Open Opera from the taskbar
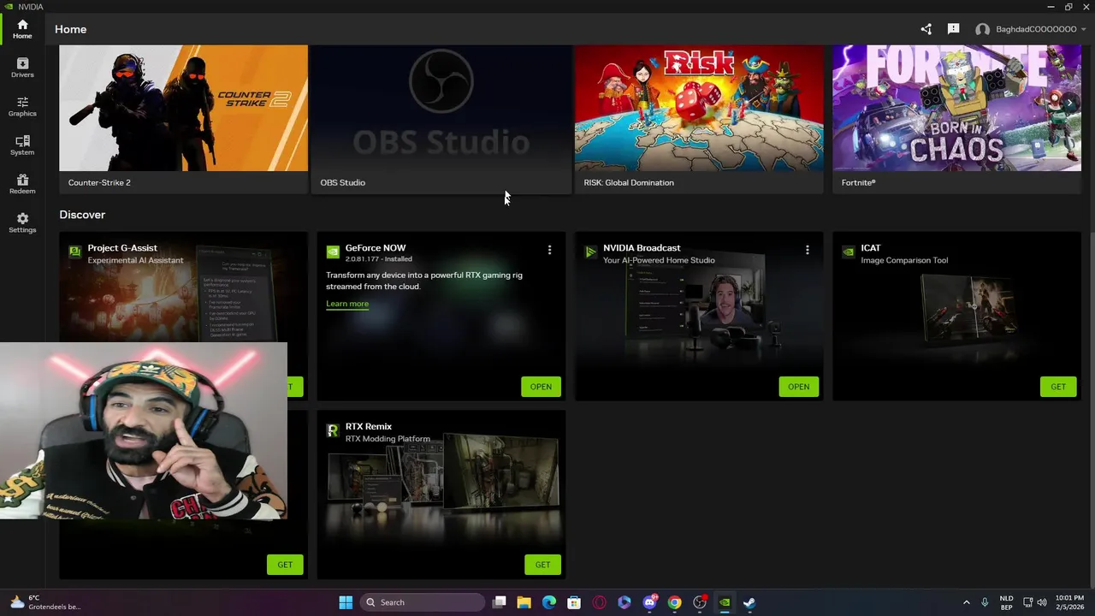Screen dimensions: 1095x616 coord(599,602)
